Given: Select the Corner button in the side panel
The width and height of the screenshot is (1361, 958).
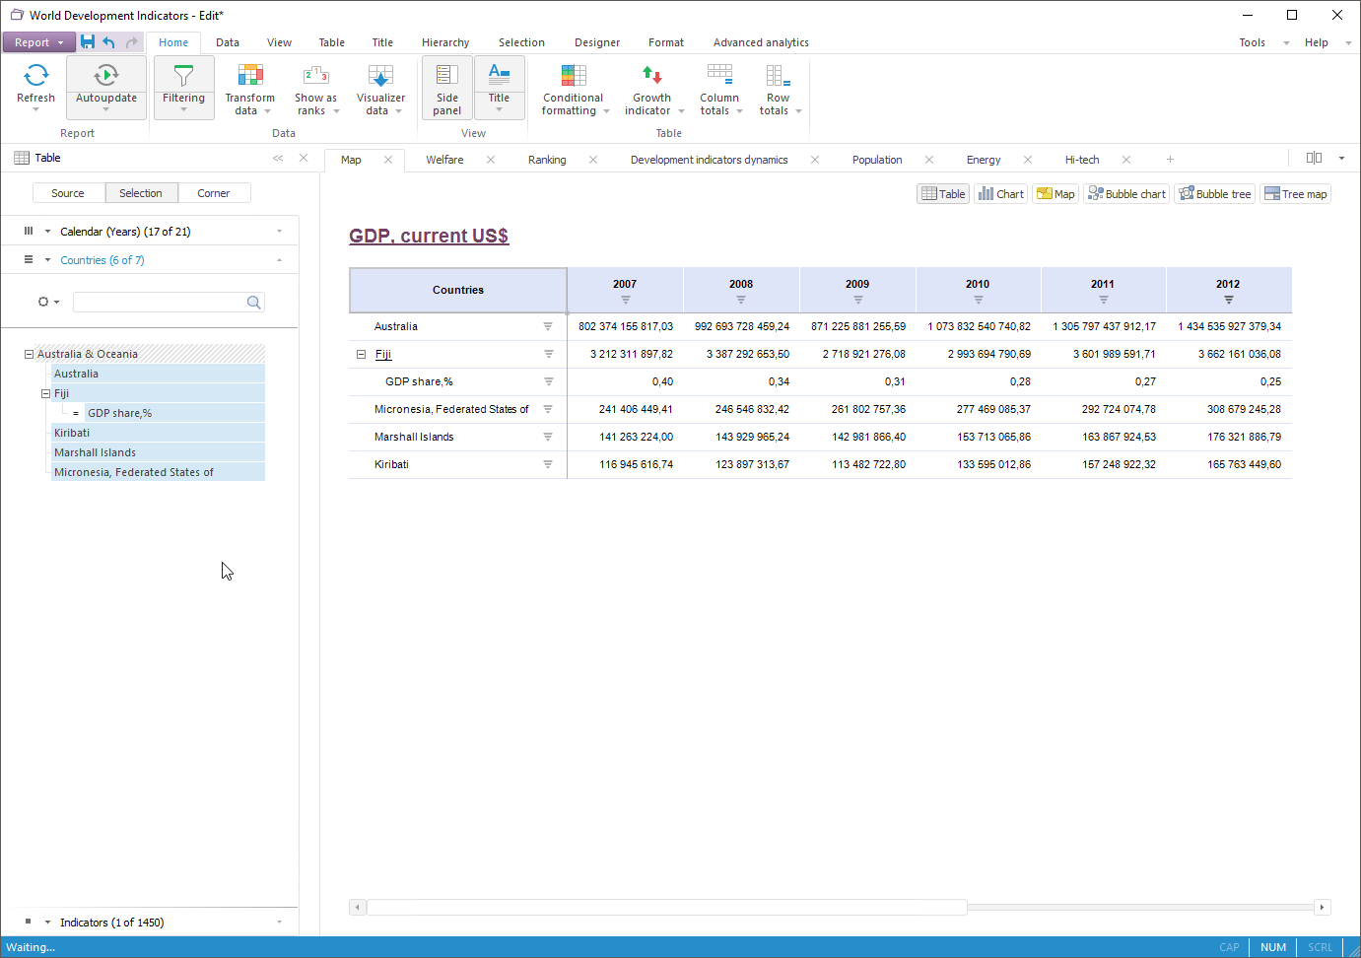Looking at the screenshot, I should pos(213,193).
